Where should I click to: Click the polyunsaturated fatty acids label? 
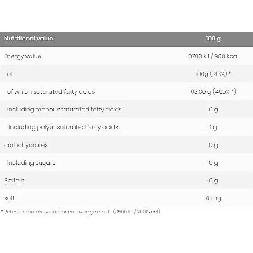[x=64, y=127]
